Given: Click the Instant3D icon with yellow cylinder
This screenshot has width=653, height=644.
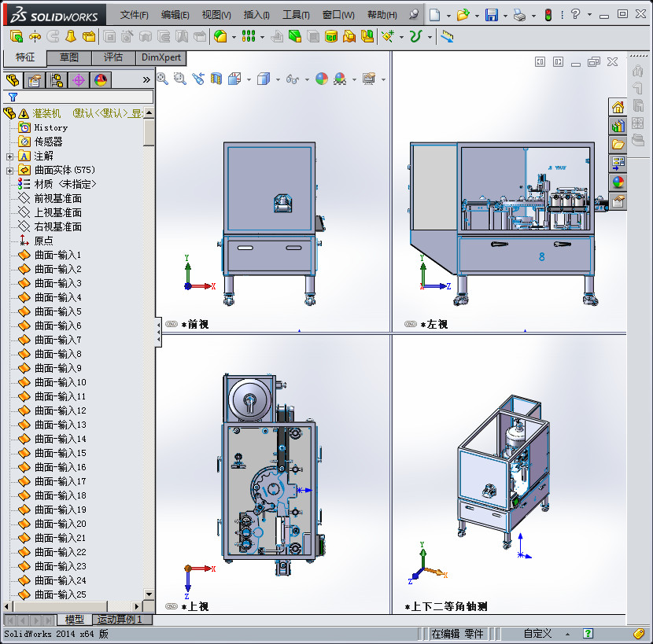Looking at the screenshot, I should point(331,37).
